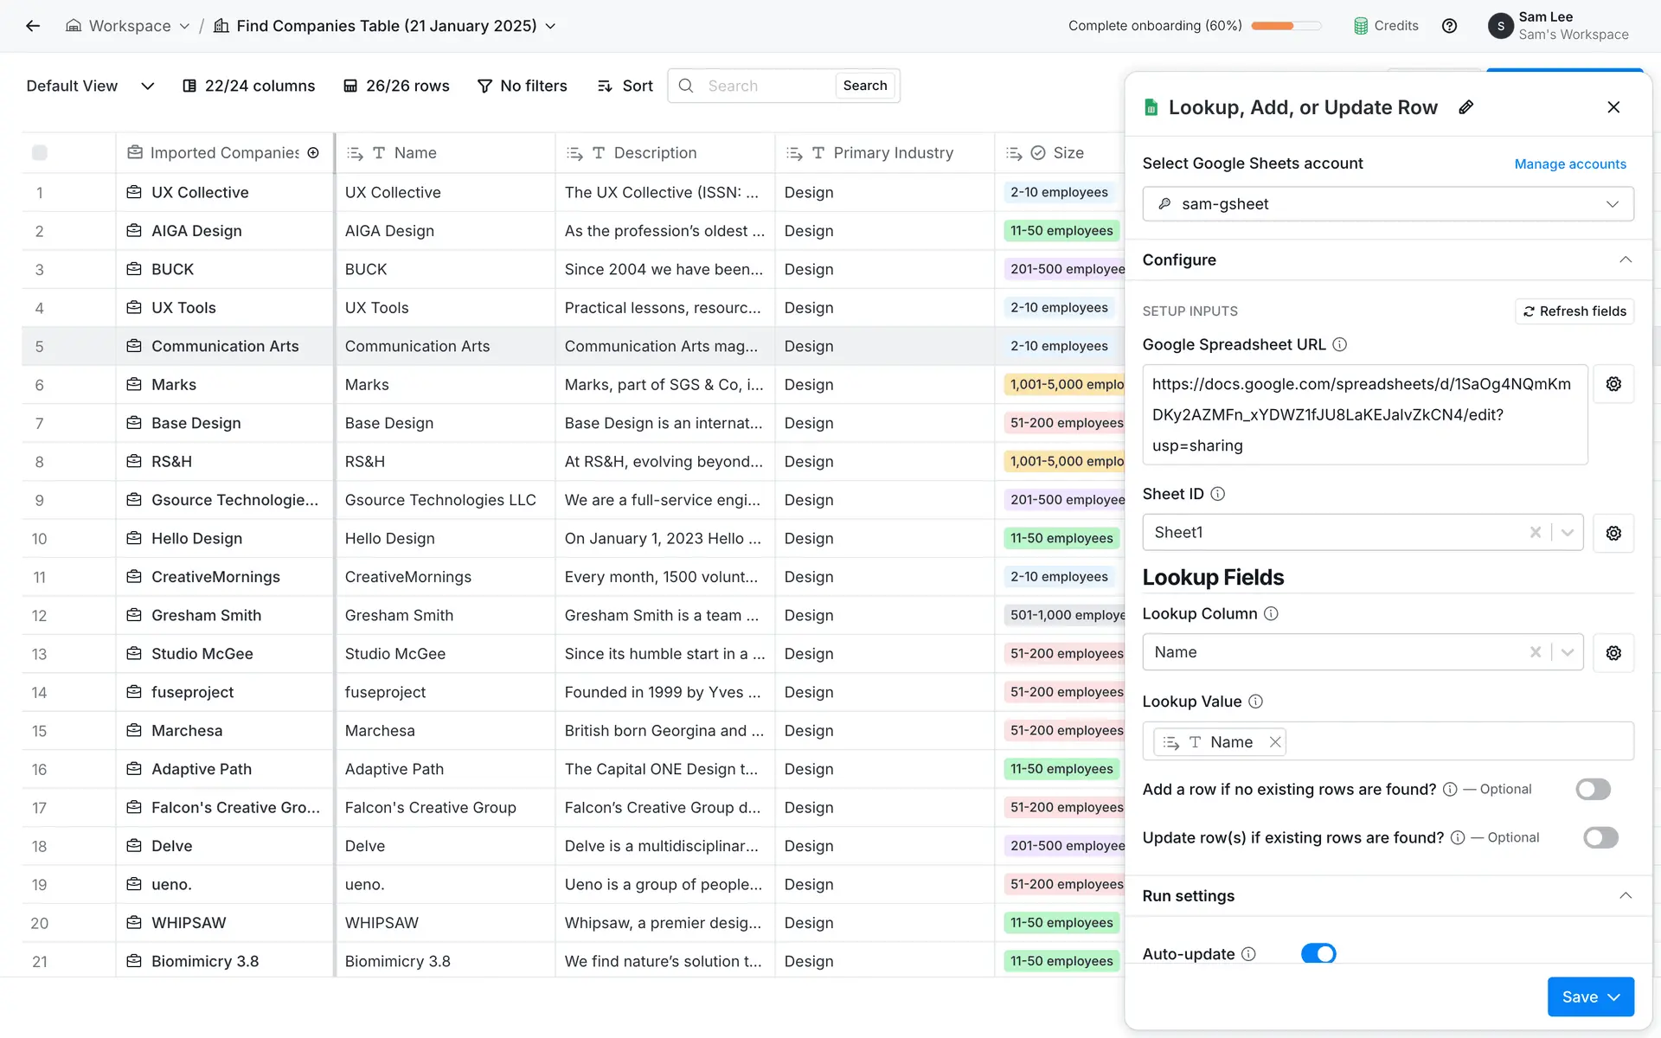This screenshot has width=1661, height=1038.
Task: Click the back arrow icon
Action: pos(33,26)
